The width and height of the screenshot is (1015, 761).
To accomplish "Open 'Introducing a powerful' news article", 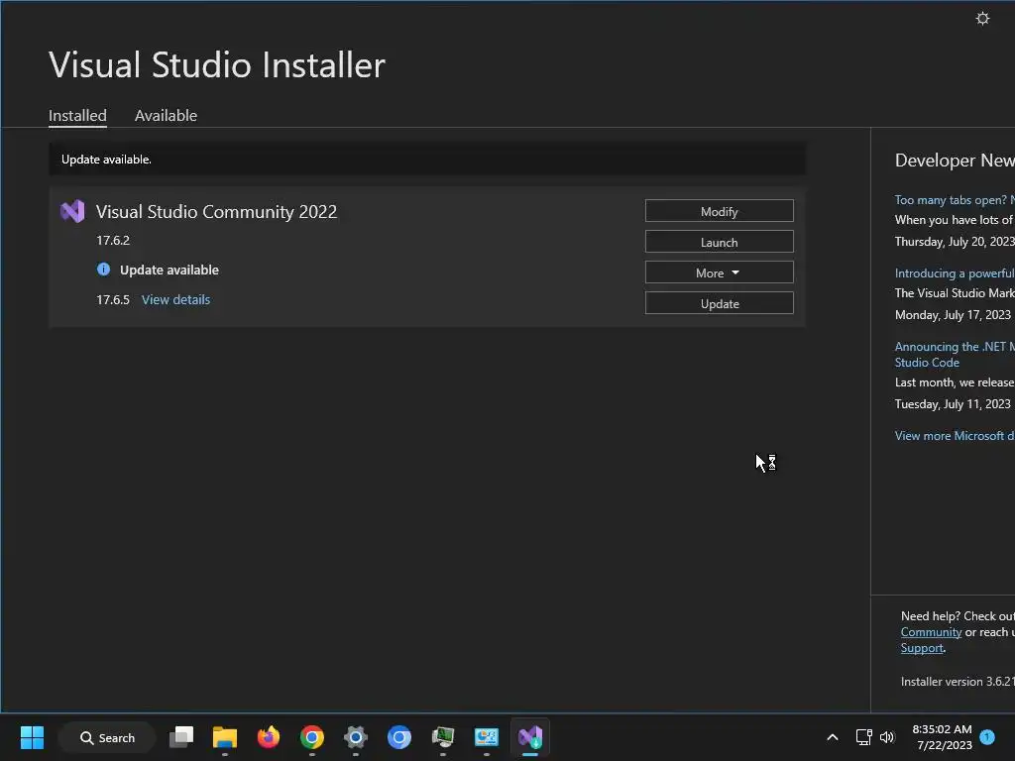I will click(955, 273).
